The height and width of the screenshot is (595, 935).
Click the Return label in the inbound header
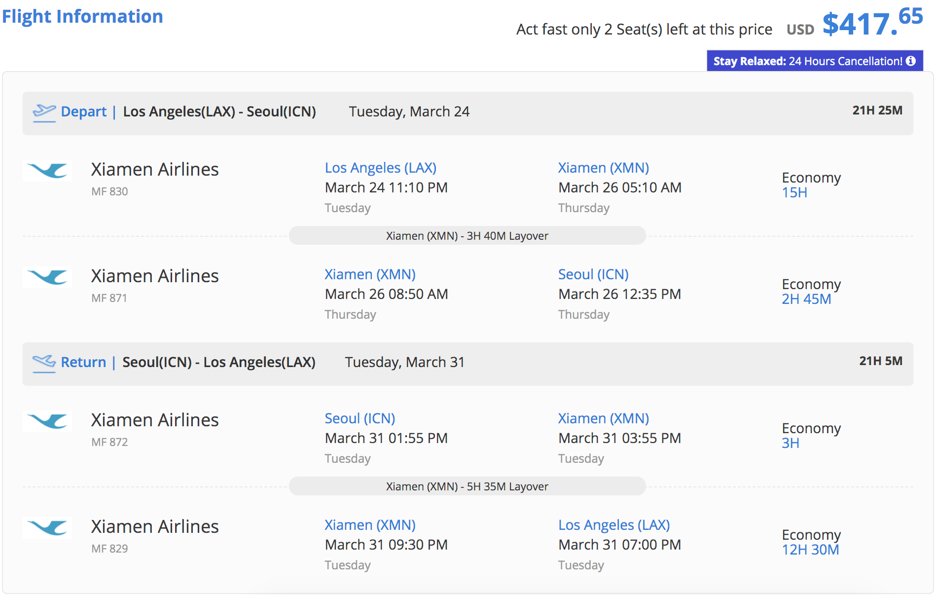click(83, 362)
